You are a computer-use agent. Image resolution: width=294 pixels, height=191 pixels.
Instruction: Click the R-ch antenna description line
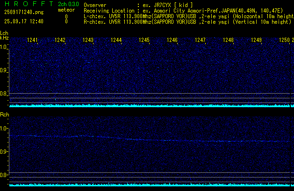(x=187, y=22)
